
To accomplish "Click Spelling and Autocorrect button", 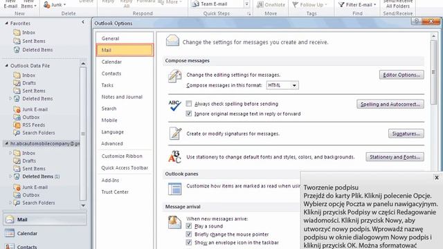I will click(x=390, y=104).
